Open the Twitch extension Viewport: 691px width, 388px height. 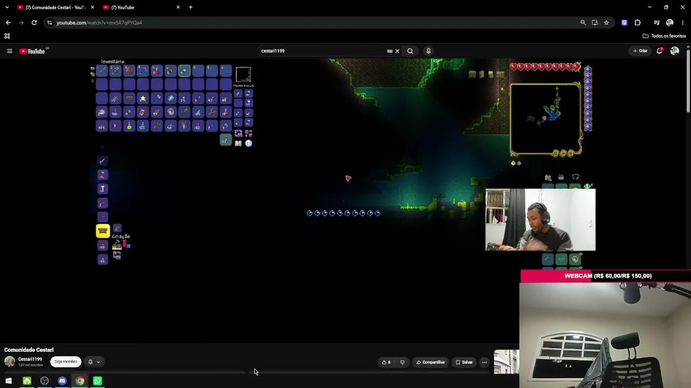click(625, 23)
